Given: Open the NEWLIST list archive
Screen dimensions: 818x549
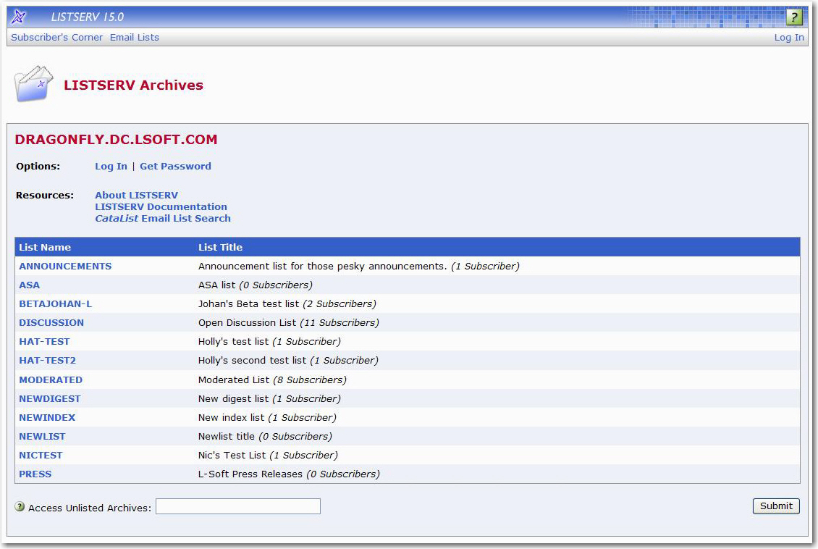Looking at the screenshot, I should pyautogui.click(x=42, y=436).
